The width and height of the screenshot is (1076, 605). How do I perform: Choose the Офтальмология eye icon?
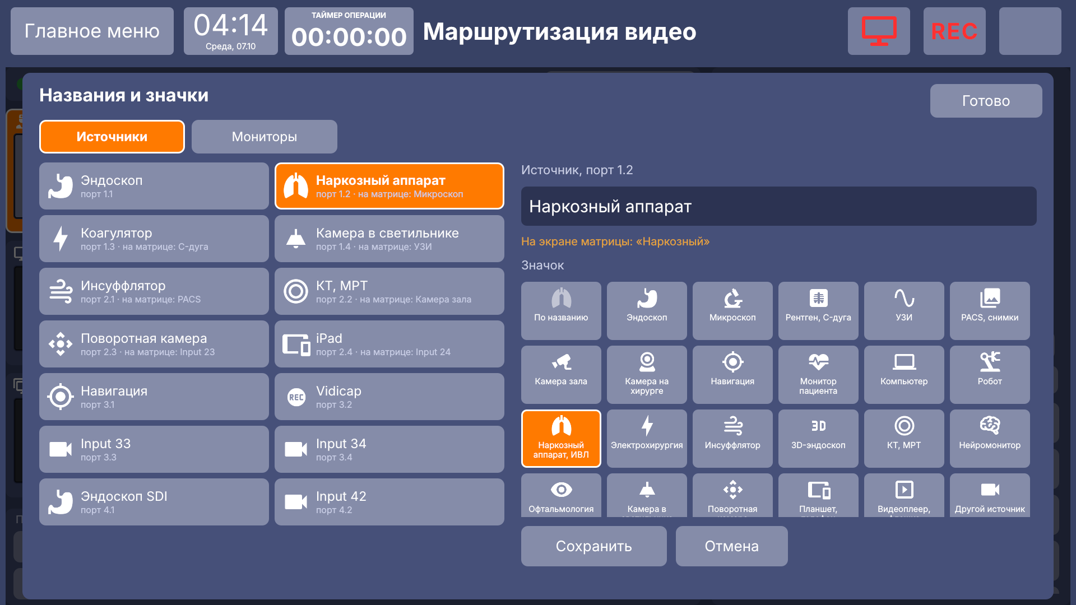(561, 495)
